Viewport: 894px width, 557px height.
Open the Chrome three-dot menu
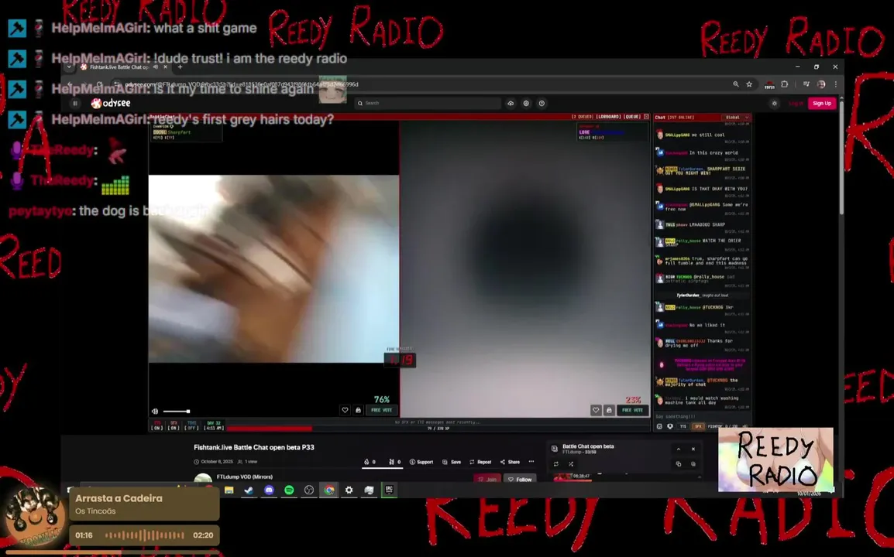[x=836, y=84]
